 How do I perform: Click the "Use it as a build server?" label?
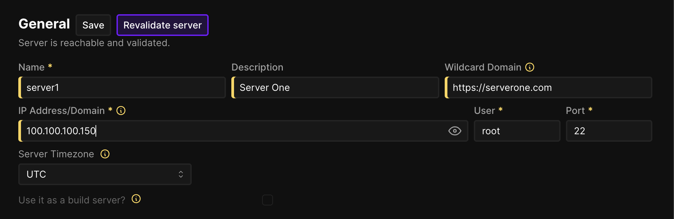pyautogui.click(x=72, y=200)
